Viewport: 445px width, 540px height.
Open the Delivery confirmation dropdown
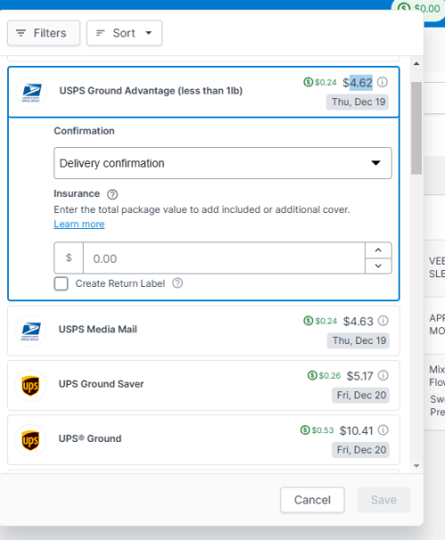[x=222, y=163]
